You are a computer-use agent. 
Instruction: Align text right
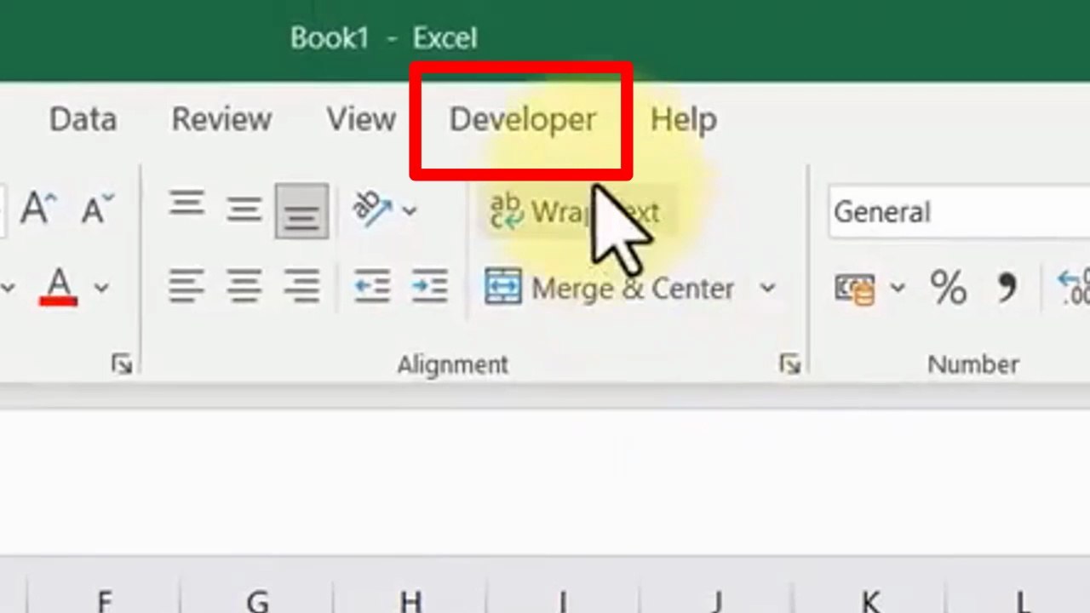(x=301, y=287)
